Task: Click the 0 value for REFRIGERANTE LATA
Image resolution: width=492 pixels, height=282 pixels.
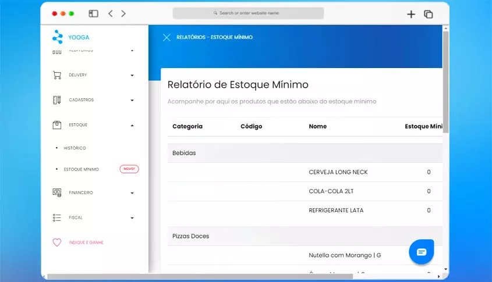Action: pyautogui.click(x=429, y=210)
